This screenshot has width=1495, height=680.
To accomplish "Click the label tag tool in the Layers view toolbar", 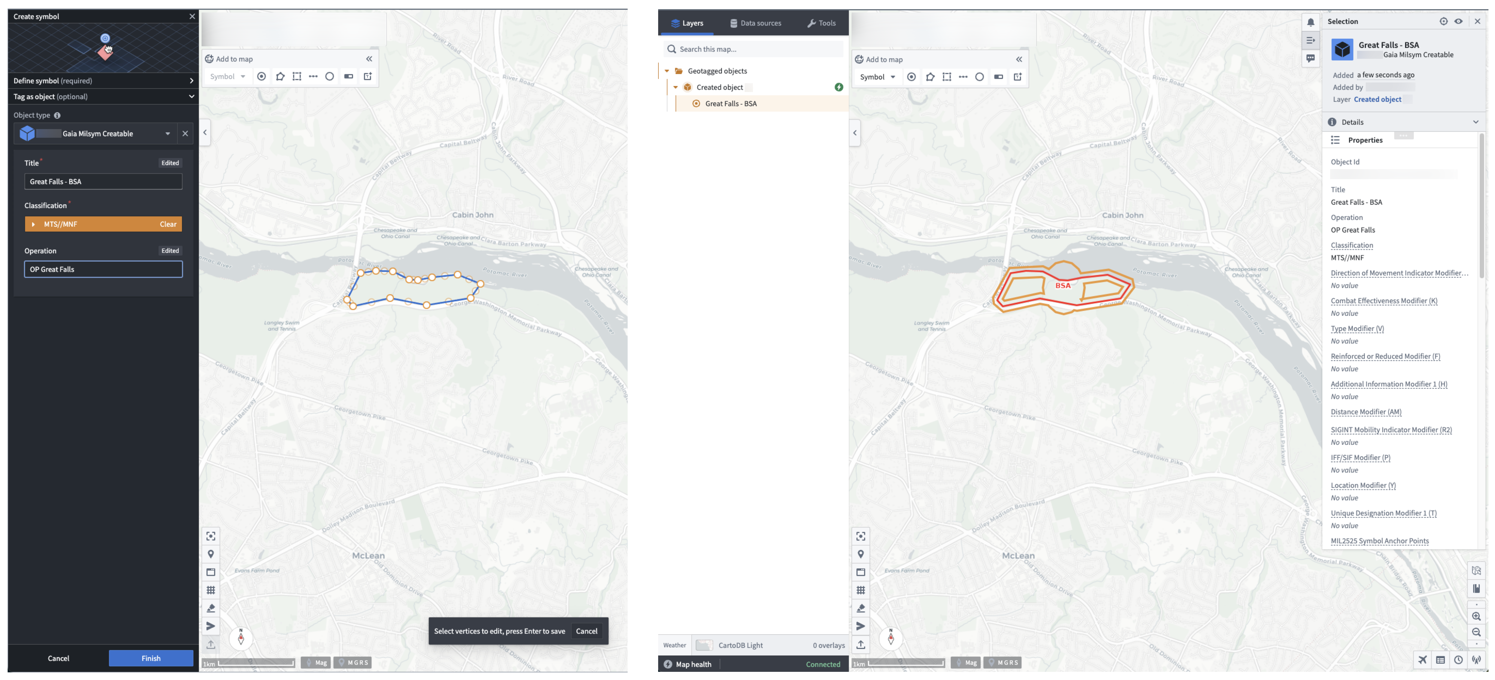I will (998, 76).
